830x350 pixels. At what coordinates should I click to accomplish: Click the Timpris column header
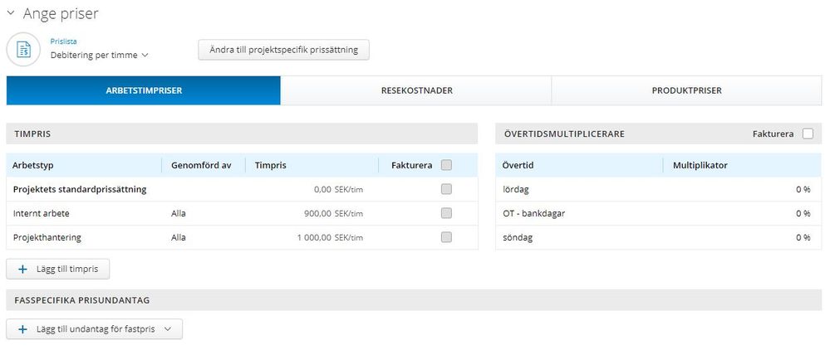click(x=271, y=165)
